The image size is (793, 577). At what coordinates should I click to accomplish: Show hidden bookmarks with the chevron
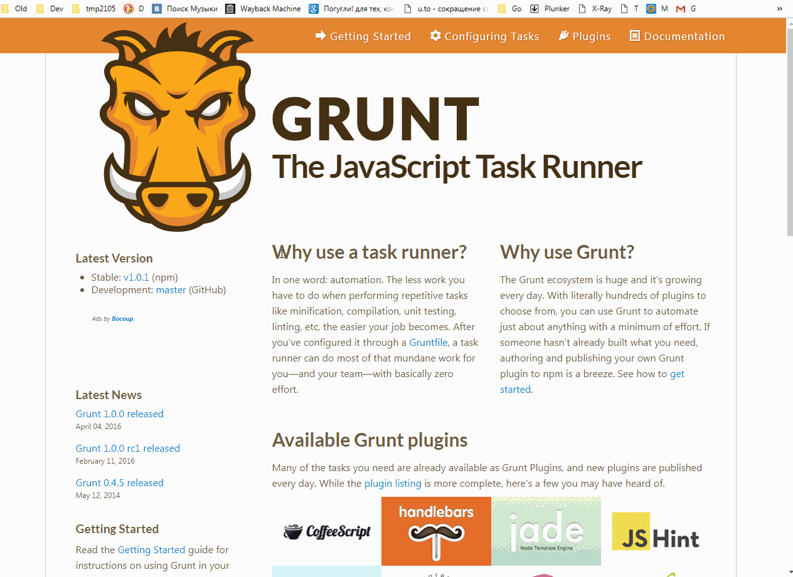tap(780, 9)
